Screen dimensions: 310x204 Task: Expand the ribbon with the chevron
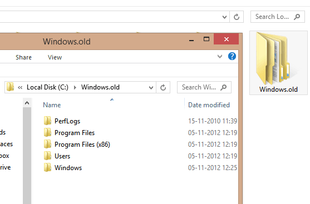pyautogui.click(x=220, y=57)
